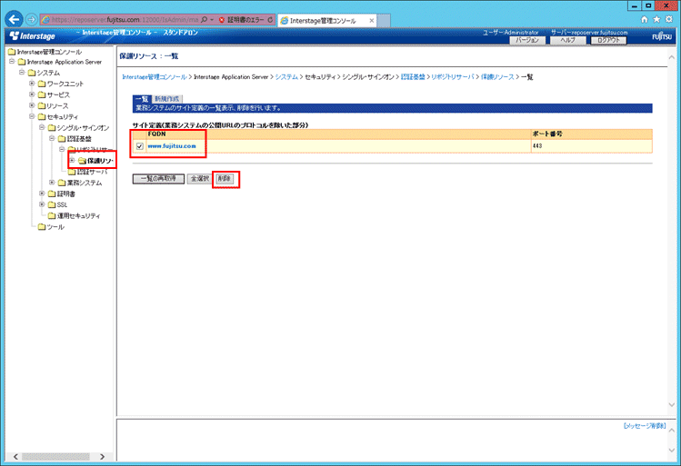This screenshot has width=681, height=466.
Task: Expand the ワークユニット tree node
Action: [32, 84]
